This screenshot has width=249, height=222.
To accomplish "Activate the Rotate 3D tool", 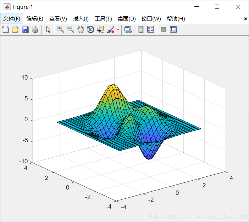I will coord(90,29).
